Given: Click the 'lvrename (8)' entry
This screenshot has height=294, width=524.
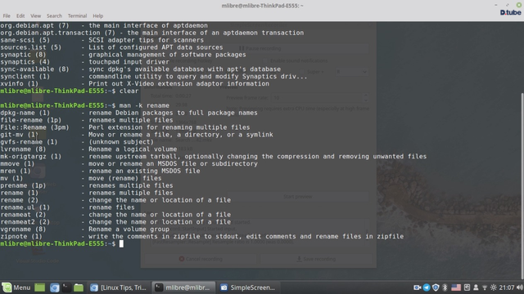Looking at the screenshot, I should pos(88,149).
